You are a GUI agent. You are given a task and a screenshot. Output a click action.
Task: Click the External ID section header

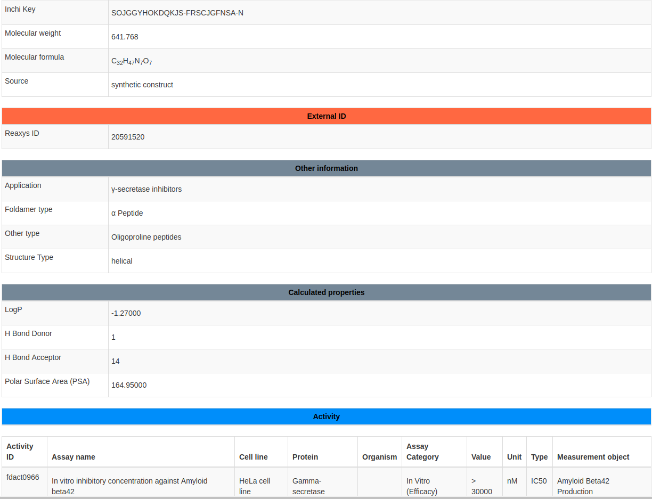coord(326,116)
